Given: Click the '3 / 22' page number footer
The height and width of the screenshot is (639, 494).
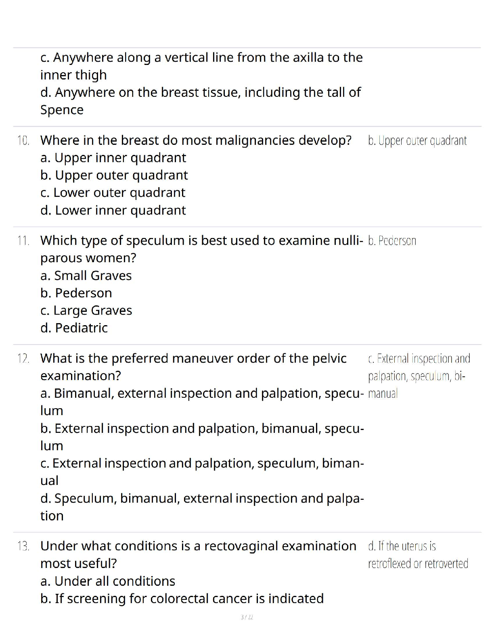Looking at the screenshot, I should [247, 617].
